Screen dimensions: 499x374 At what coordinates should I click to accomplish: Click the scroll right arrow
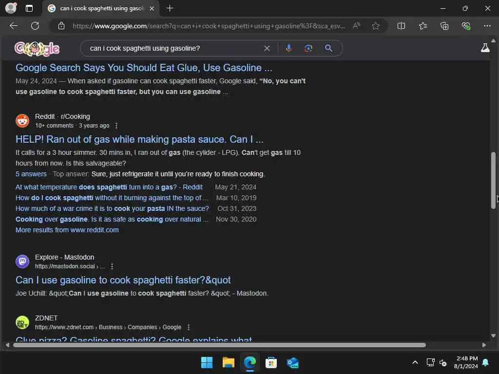pos(484,345)
